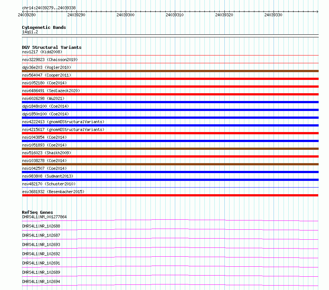Click ruler position 24039300
329x290 pixels.
tap(125, 15)
